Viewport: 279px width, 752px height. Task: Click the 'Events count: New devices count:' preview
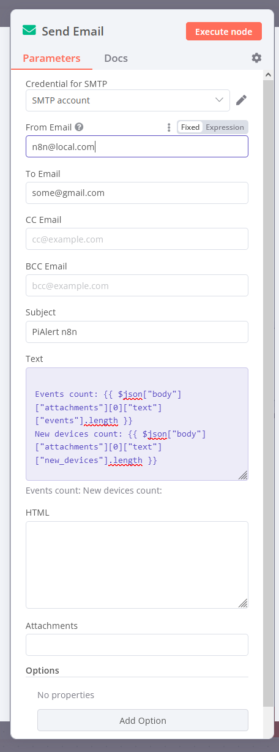click(x=94, y=491)
